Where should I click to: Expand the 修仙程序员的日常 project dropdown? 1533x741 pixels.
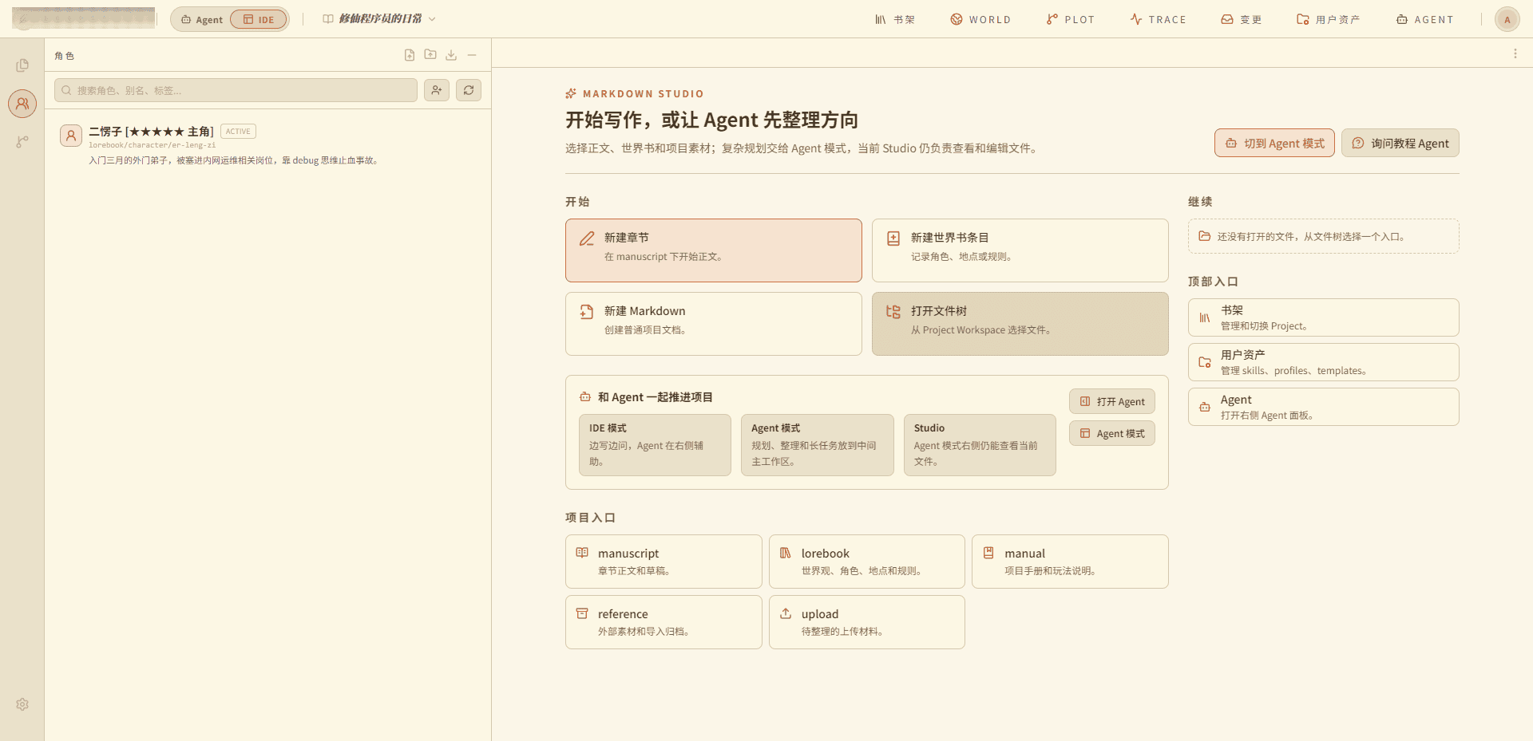click(x=379, y=19)
